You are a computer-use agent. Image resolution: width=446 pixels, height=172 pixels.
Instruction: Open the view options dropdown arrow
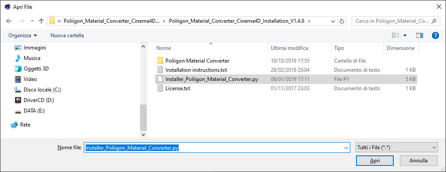click(405, 35)
